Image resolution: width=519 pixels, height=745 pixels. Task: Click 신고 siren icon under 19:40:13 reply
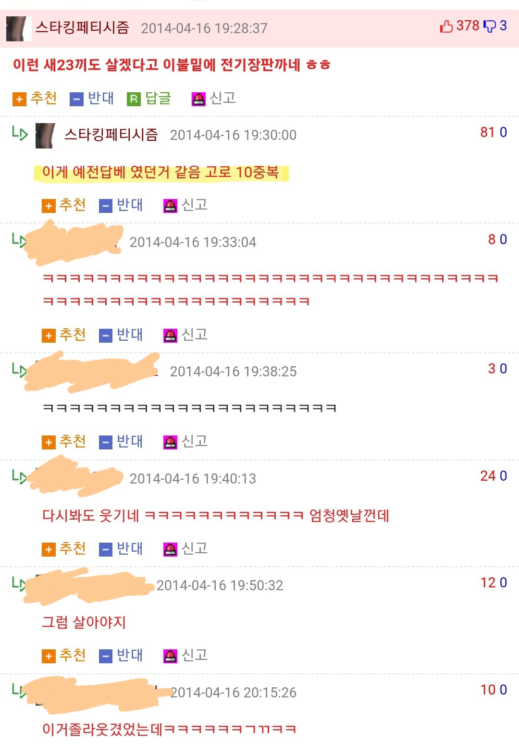click(170, 549)
